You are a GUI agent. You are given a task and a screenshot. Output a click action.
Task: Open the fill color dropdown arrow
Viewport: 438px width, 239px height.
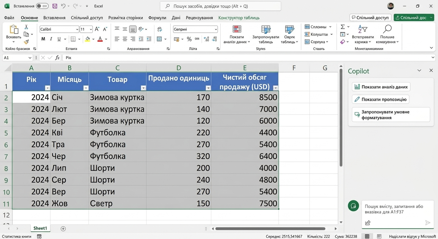coord(93,39)
